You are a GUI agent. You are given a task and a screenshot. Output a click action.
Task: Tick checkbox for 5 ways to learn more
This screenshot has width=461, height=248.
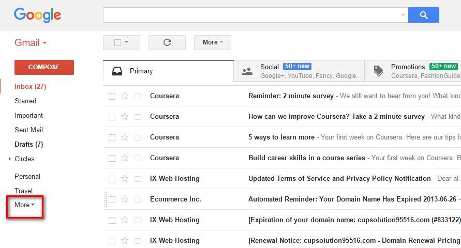point(112,137)
